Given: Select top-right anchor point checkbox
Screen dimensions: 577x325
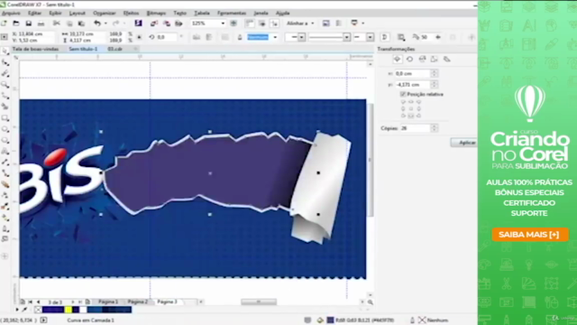Looking at the screenshot, I should [418, 102].
